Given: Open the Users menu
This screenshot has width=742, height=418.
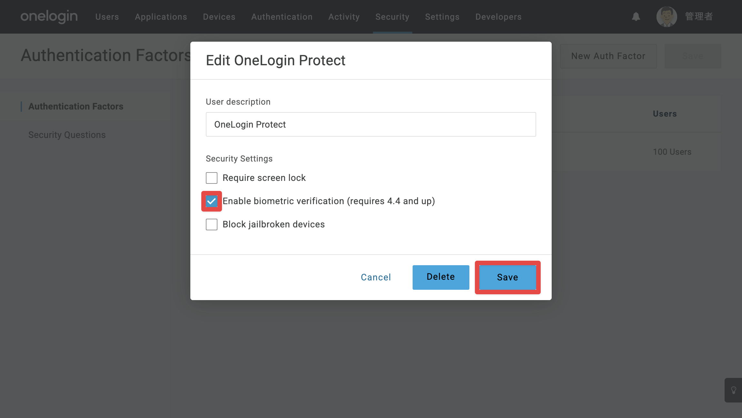Looking at the screenshot, I should pyautogui.click(x=107, y=17).
